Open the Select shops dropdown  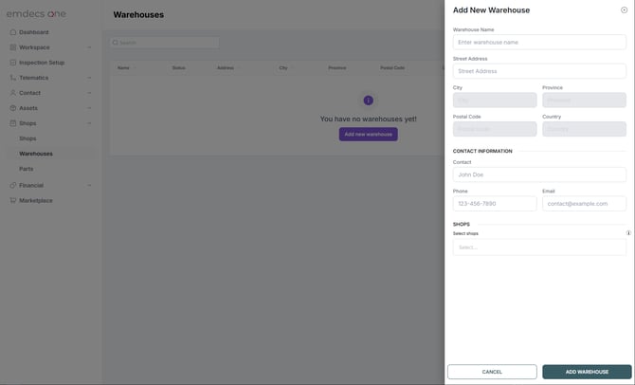click(539, 247)
